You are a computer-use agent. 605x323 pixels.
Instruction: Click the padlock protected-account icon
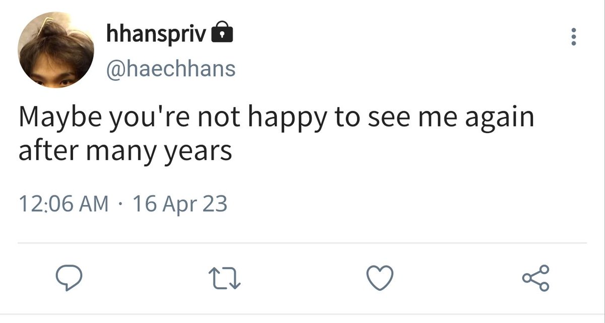(222, 33)
